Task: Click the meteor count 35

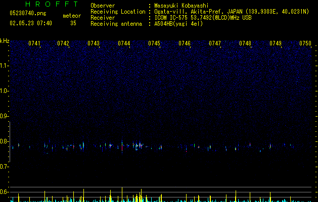Action: pyautogui.click(x=73, y=23)
